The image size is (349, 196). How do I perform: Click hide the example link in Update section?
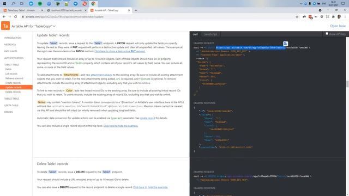click(121, 126)
